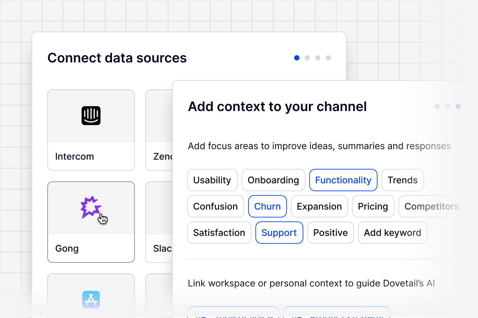Choose the Gong data source card

pos(91,222)
